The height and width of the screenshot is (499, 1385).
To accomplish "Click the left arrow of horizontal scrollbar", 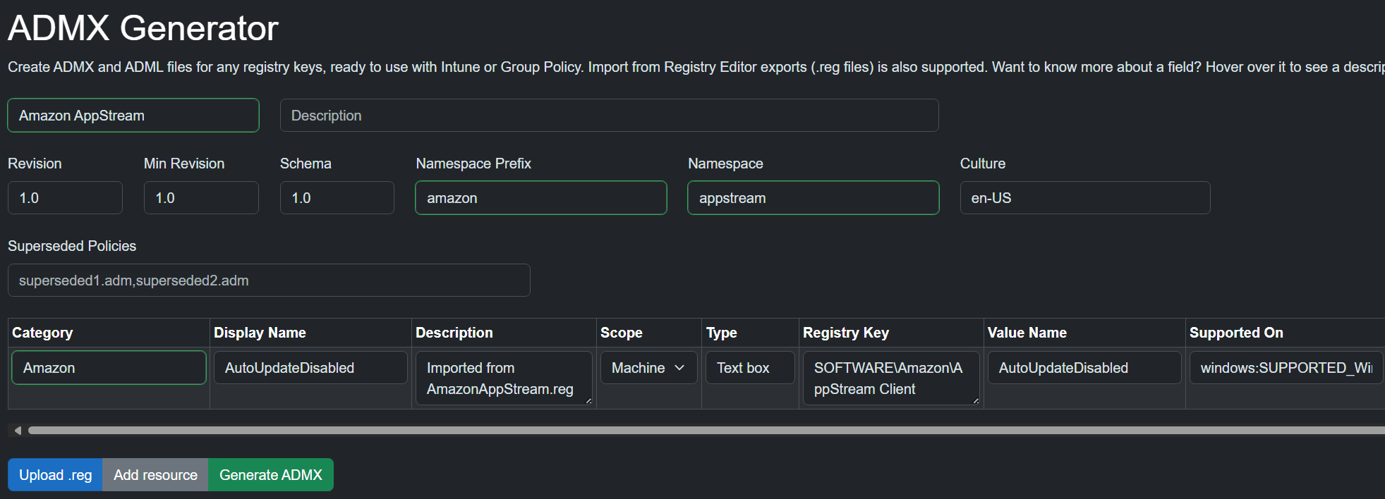I will (18, 430).
